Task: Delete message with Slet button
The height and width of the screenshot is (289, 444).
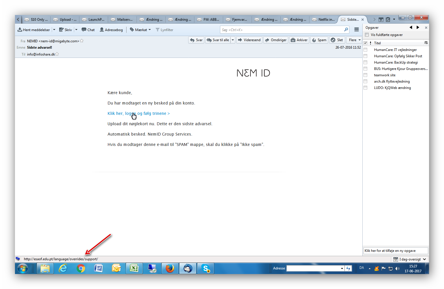Action: pos(337,40)
